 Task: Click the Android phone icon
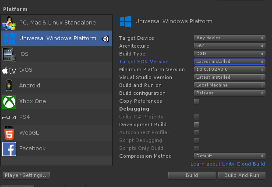click(x=9, y=86)
